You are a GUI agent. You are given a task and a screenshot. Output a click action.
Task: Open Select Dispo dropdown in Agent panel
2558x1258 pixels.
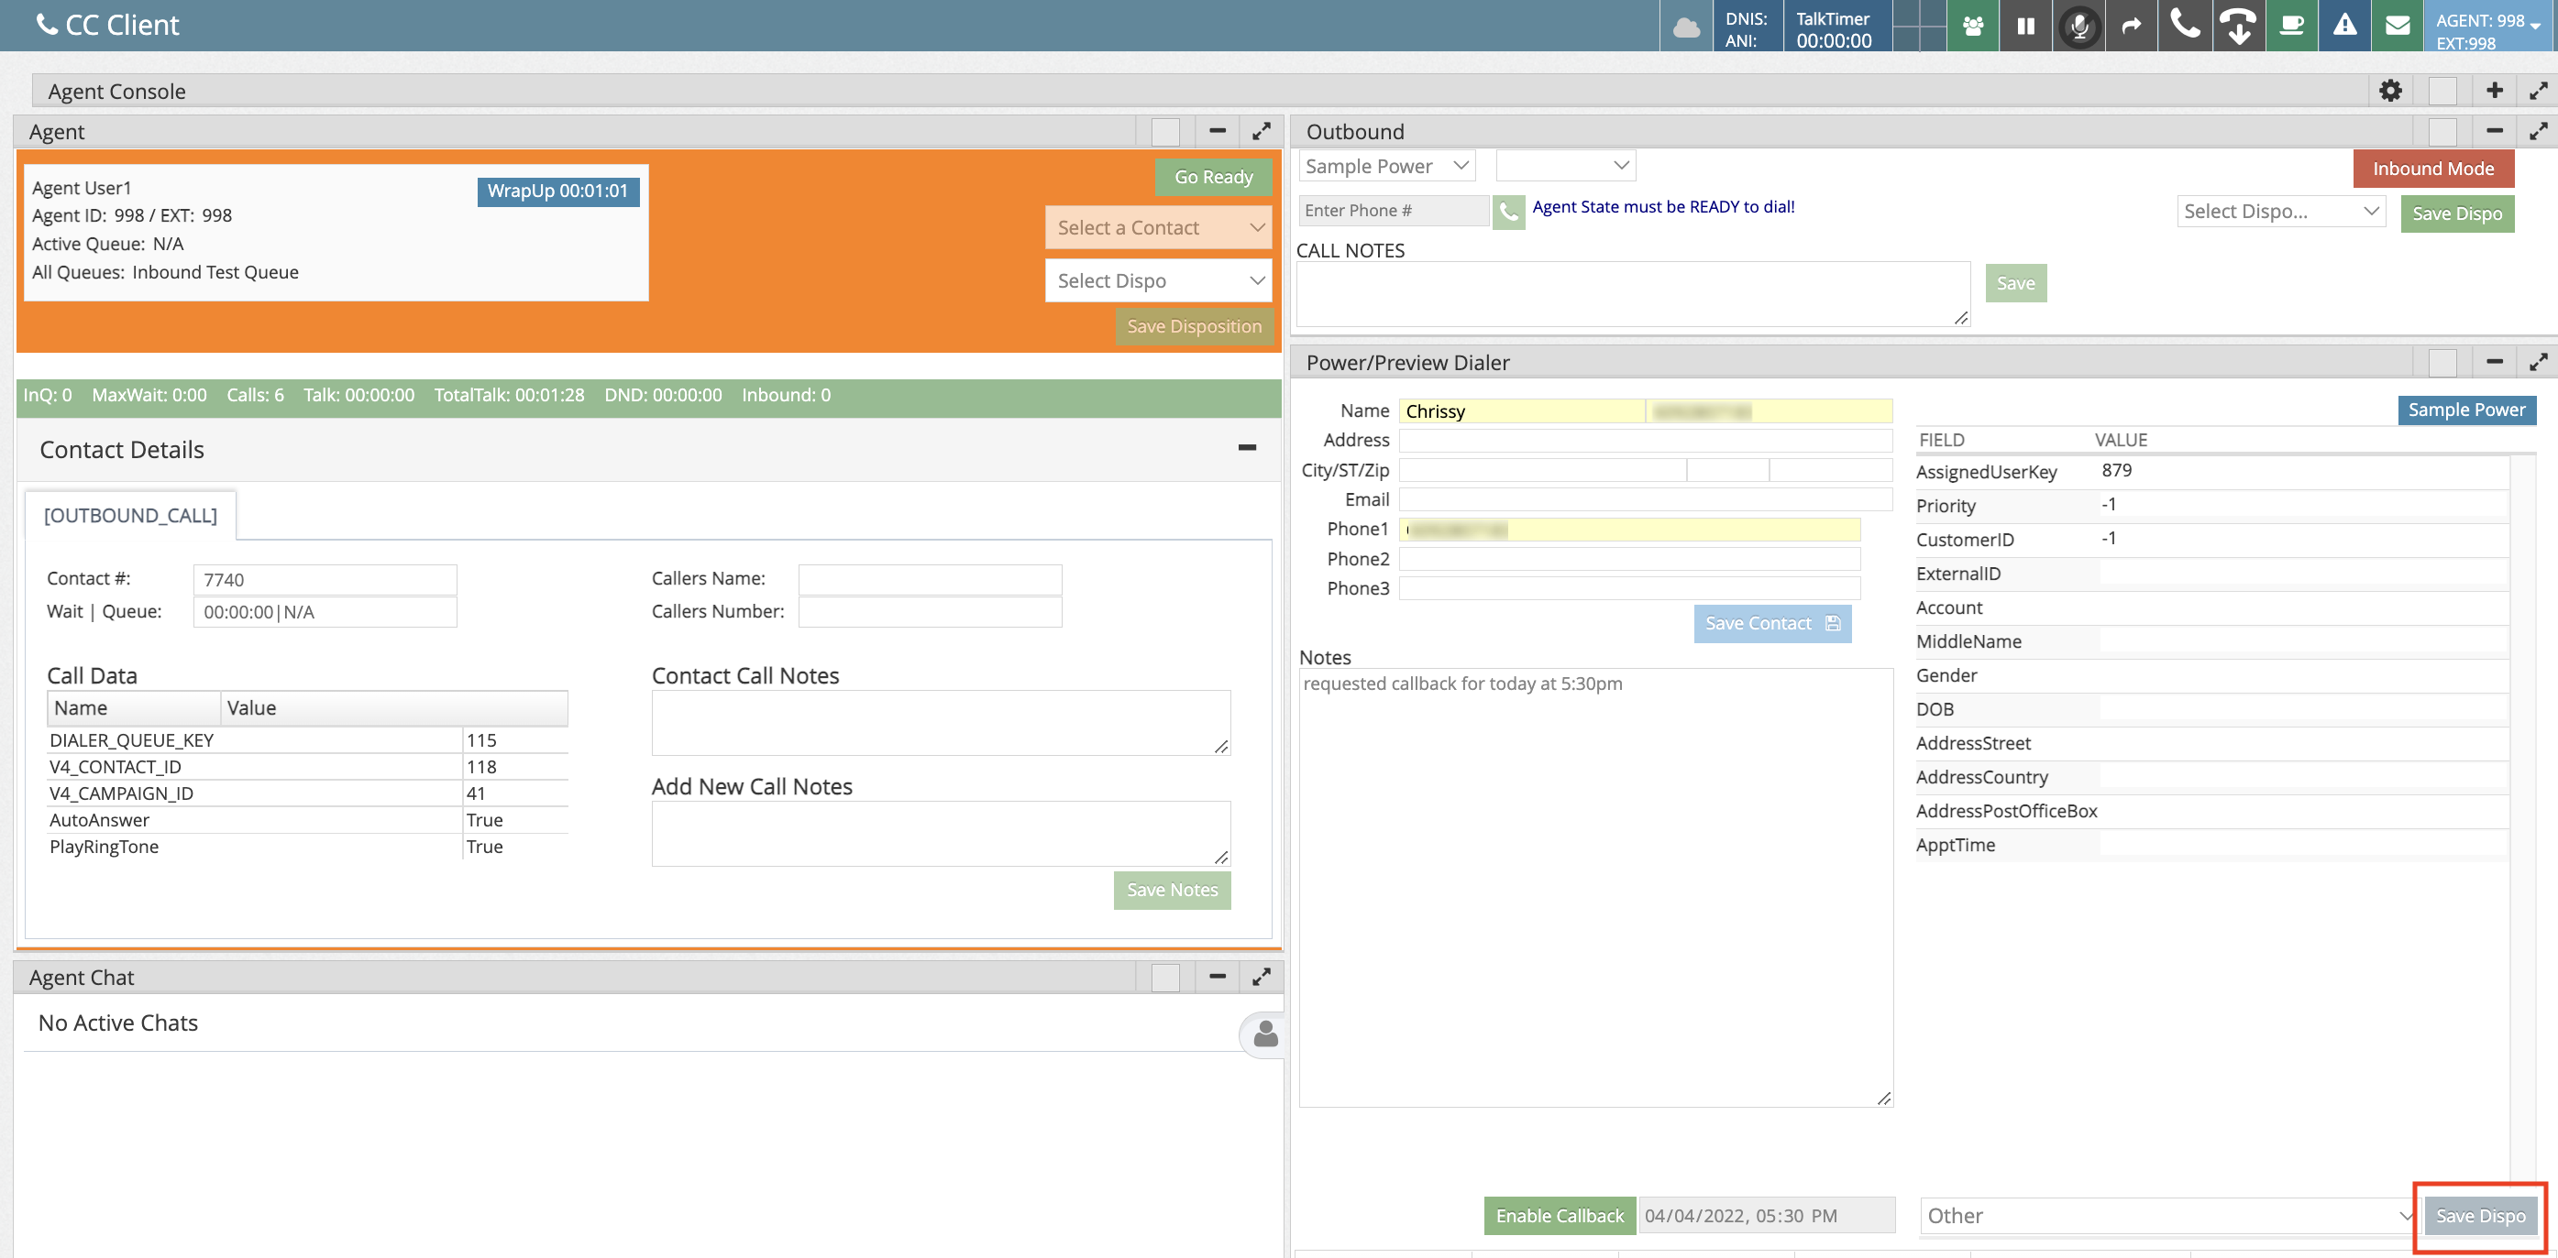[x=1159, y=280]
